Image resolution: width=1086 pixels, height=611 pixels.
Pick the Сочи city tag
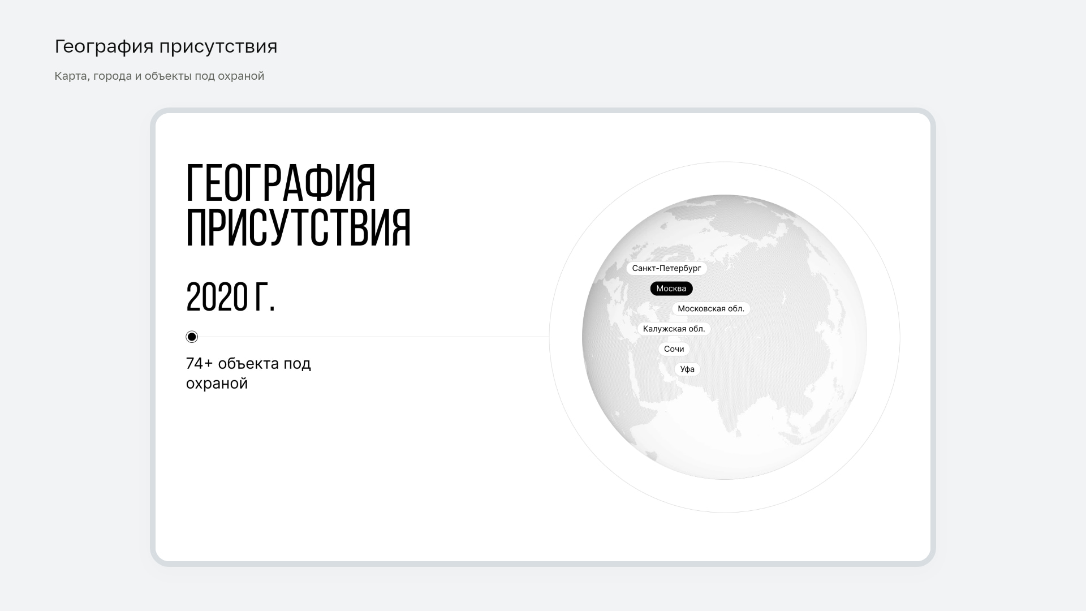click(674, 349)
